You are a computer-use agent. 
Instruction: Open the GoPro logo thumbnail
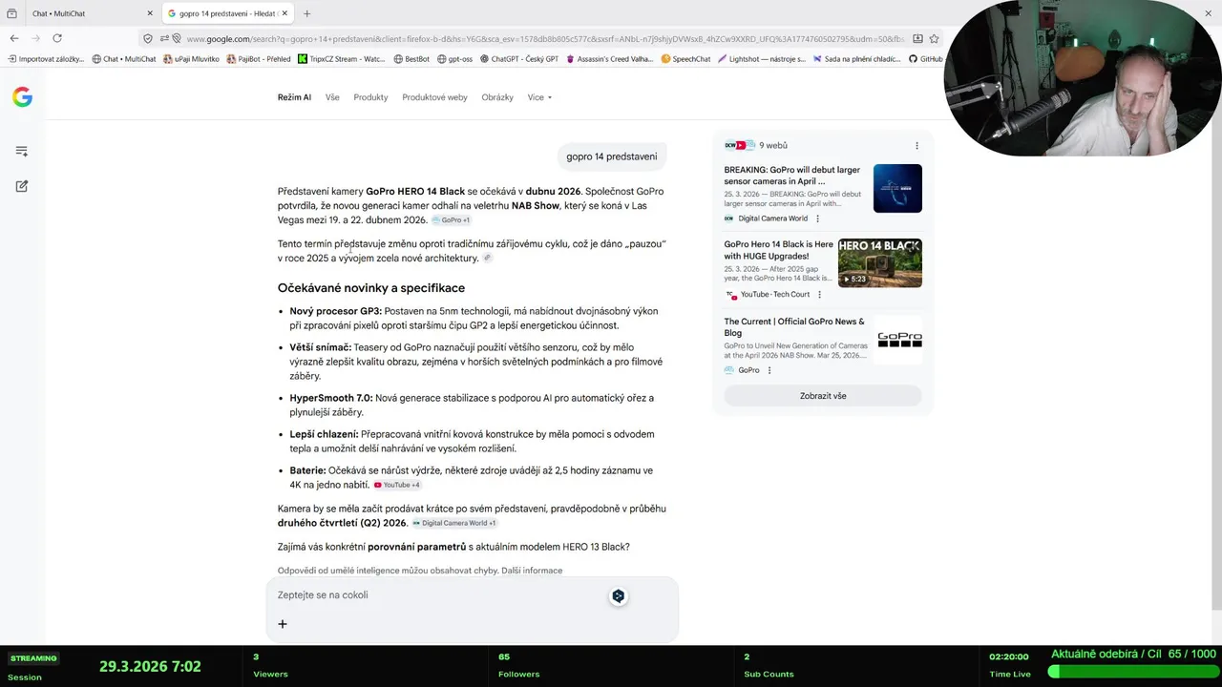(897, 340)
